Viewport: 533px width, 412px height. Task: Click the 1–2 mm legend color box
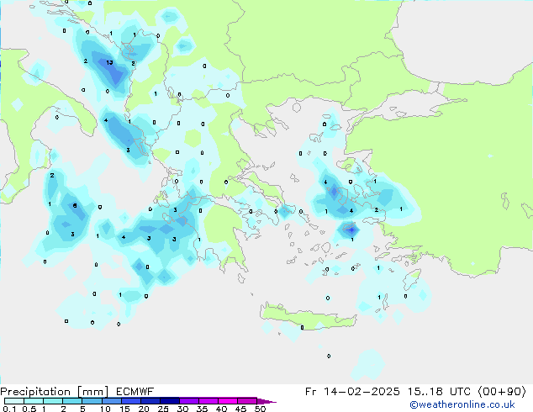pos(53,401)
